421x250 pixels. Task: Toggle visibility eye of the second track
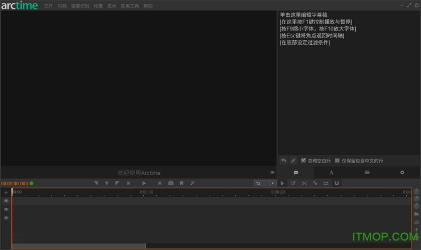[x=6, y=209]
